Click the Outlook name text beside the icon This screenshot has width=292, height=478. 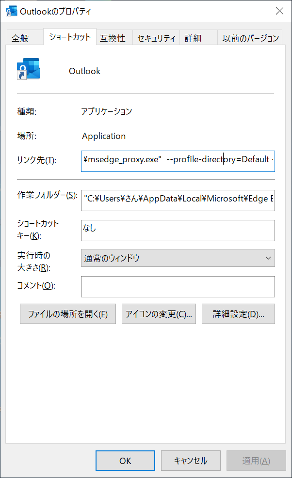click(84, 71)
